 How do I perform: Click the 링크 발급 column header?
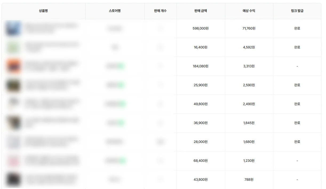click(x=297, y=11)
